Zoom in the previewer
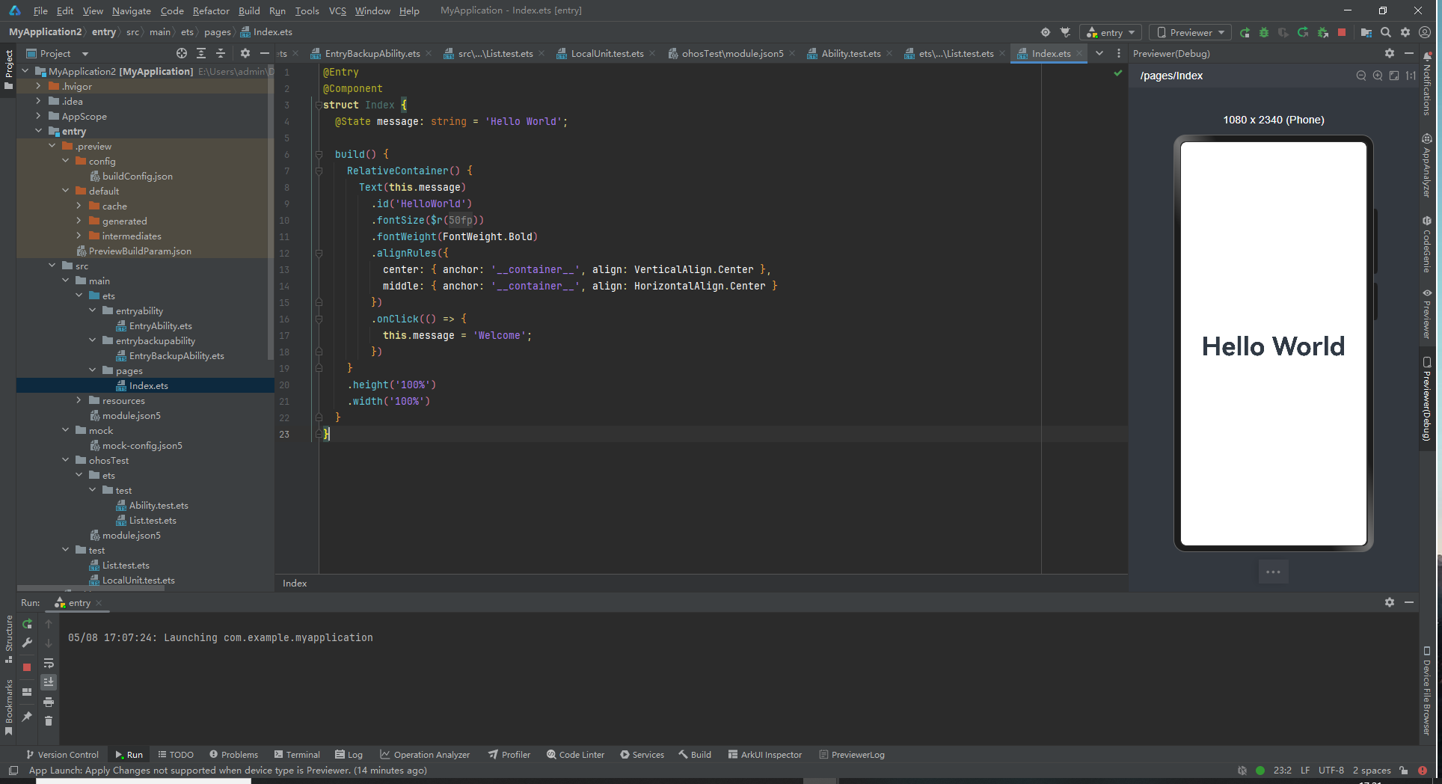The width and height of the screenshot is (1442, 784). pyautogui.click(x=1378, y=76)
